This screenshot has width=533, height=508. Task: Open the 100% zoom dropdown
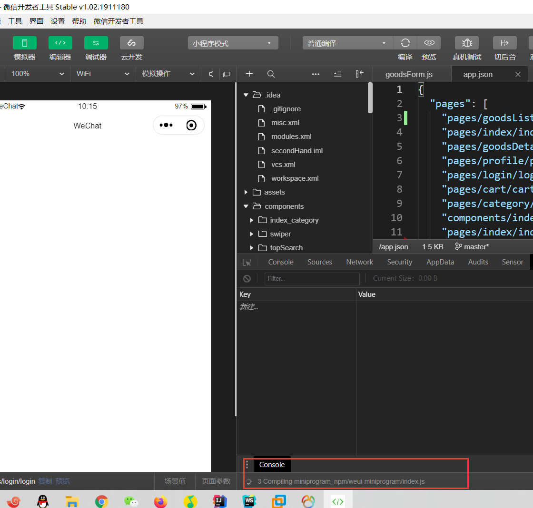tap(38, 74)
